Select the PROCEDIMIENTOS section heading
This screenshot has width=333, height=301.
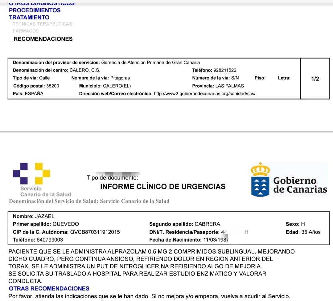pos(35,10)
